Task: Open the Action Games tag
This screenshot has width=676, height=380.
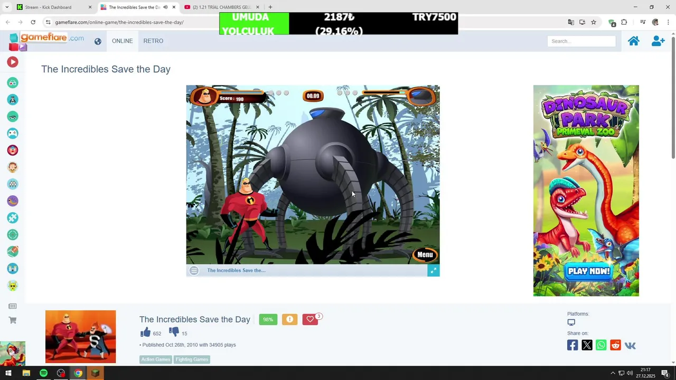Action: coord(156,359)
